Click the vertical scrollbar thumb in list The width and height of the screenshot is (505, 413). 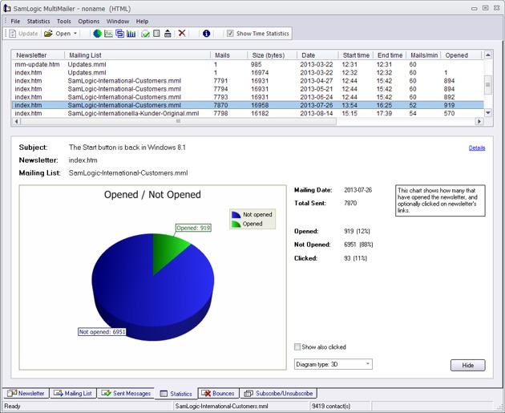pos(488,85)
